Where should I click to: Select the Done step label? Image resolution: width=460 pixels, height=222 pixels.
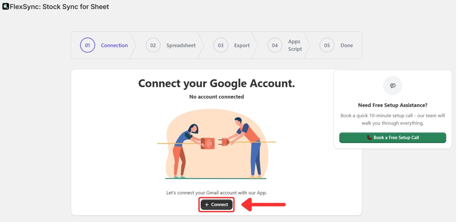[346, 45]
